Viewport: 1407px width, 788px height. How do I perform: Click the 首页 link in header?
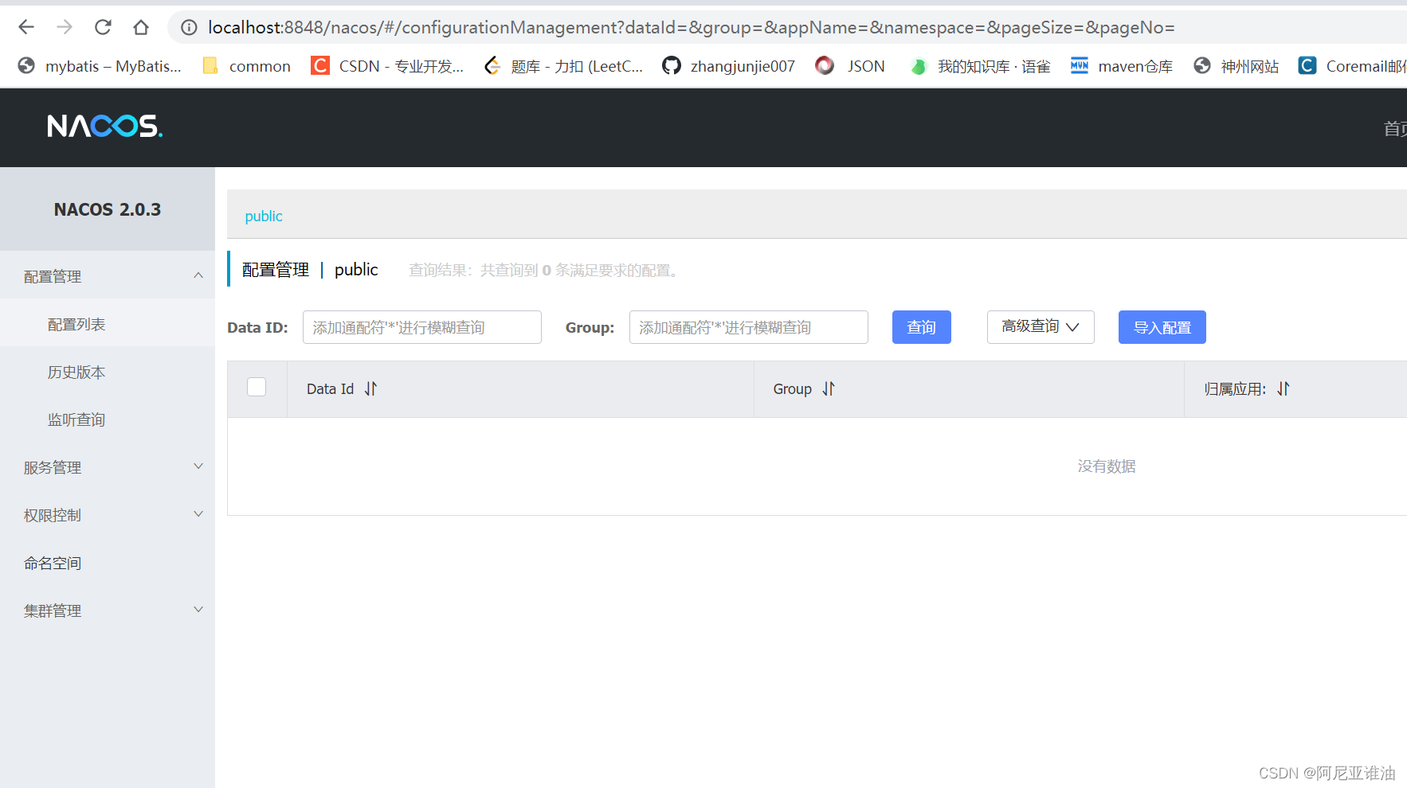pos(1395,128)
